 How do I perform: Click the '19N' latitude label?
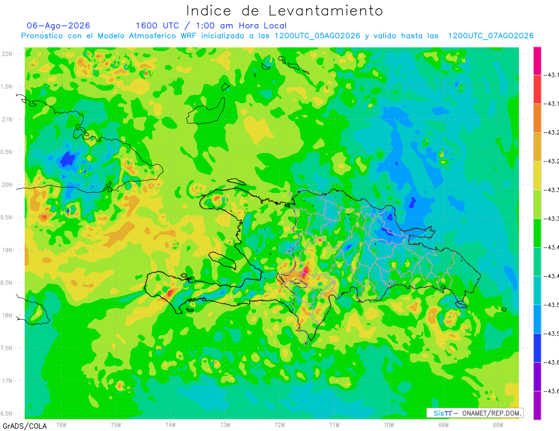(x=8, y=250)
